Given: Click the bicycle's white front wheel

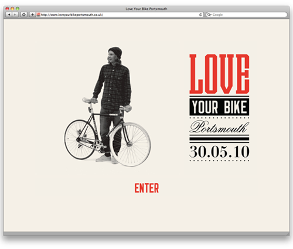Looking at the screenshot, I should pyautogui.click(x=130, y=144).
